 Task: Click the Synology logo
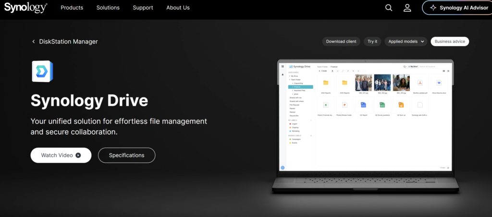[26, 8]
